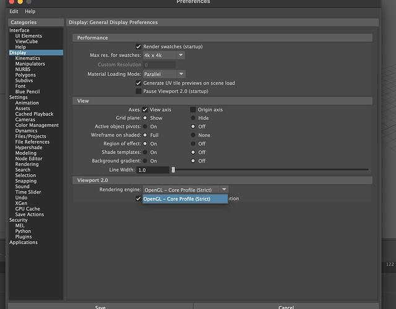Select Display category
This screenshot has height=309, width=396.
click(36, 53)
